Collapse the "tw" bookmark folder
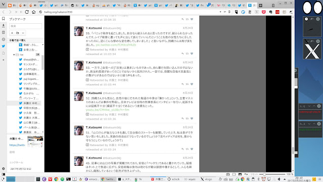The image size is (323, 182). 14,55
